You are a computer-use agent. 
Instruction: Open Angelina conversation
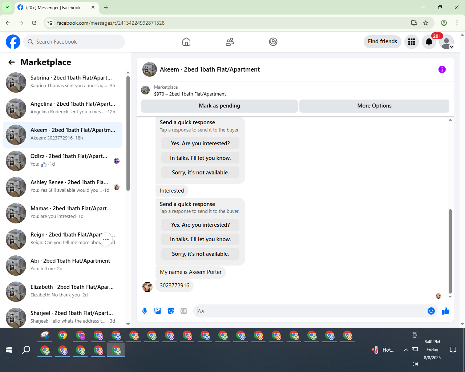point(62,109)
